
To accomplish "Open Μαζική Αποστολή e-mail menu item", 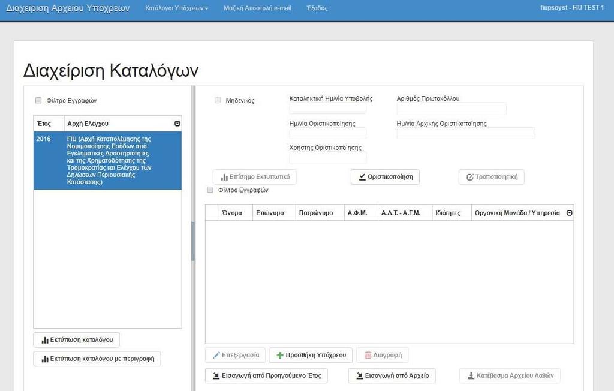I will pos(257,8).
